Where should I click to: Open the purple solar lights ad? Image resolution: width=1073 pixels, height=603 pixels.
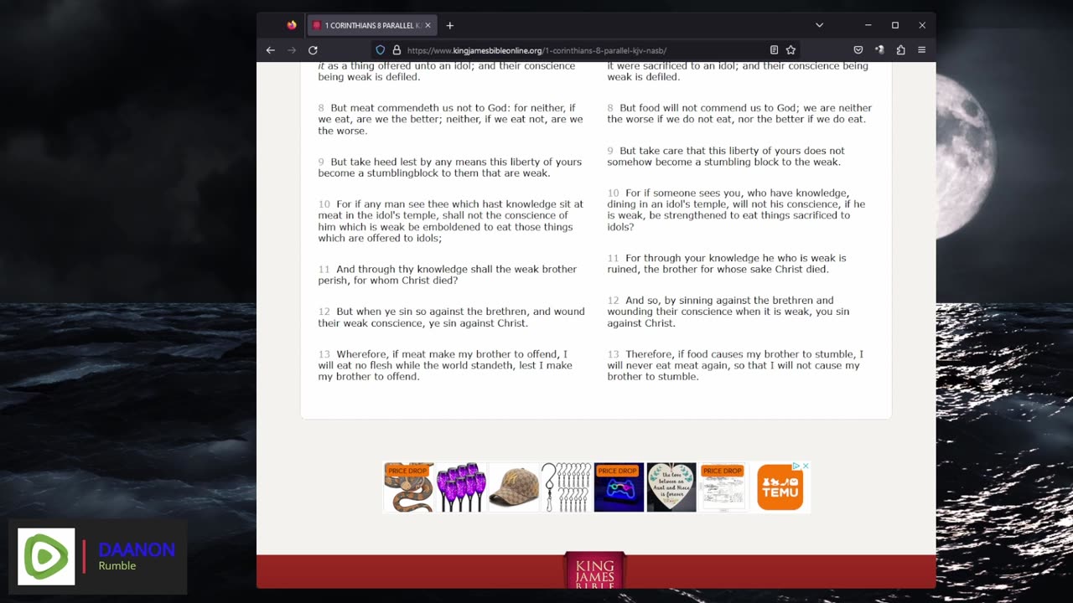[461, 487]
